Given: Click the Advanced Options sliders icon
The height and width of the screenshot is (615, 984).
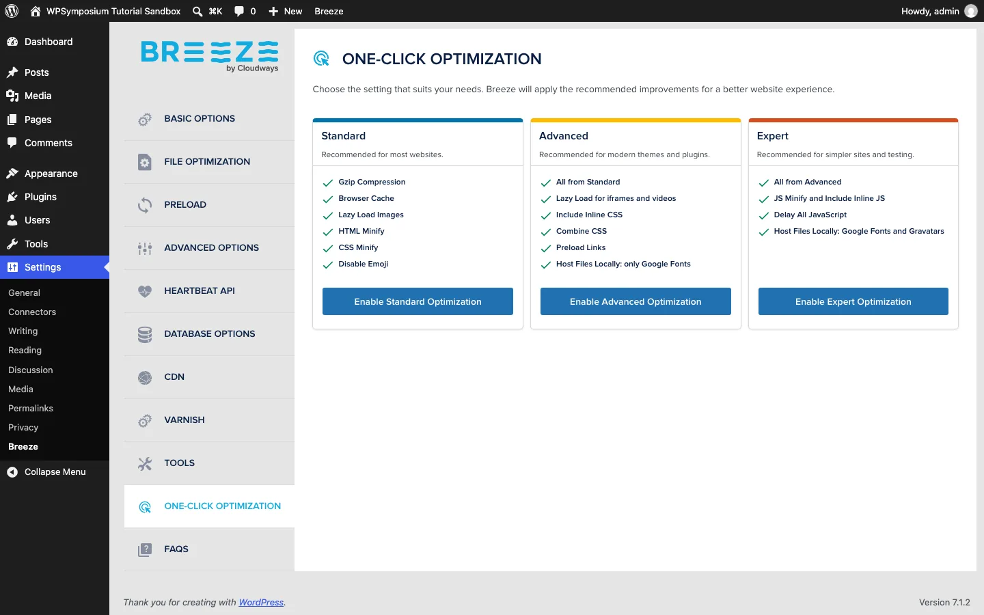Looking at the screenshot, I should point(145,248).
